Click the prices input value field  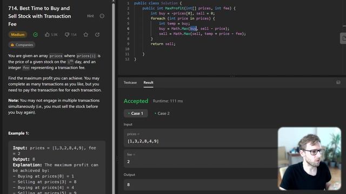201,138
